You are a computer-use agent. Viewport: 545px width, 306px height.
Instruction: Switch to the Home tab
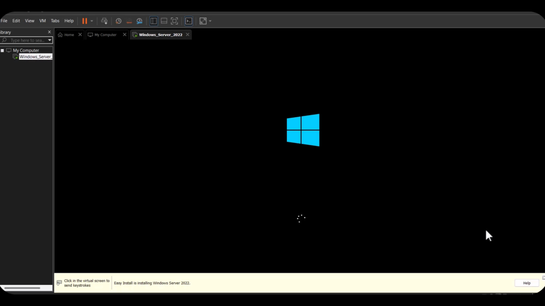(x=69, y=35)
